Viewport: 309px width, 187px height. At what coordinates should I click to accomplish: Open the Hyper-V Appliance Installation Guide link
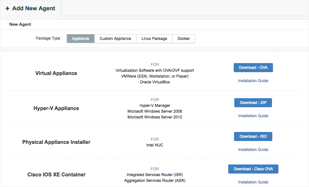[x=253, y=116]
